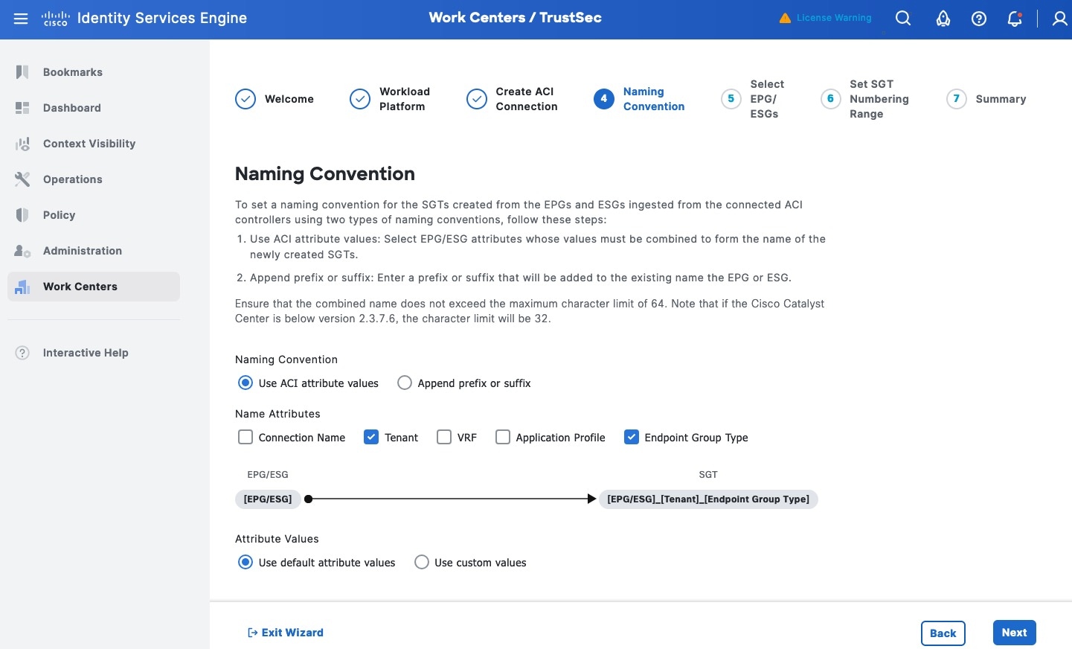Check the VRF checkbox
1072x649 pixels.
[x=444, y=438]
